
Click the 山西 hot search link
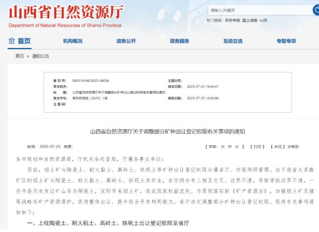(x=263, y=21)
